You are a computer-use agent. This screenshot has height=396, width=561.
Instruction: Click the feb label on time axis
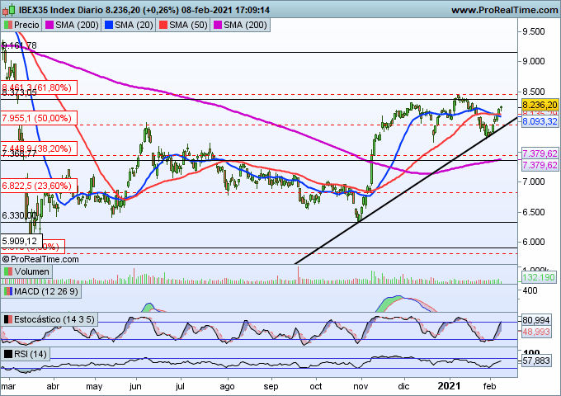tap(489, 386)
